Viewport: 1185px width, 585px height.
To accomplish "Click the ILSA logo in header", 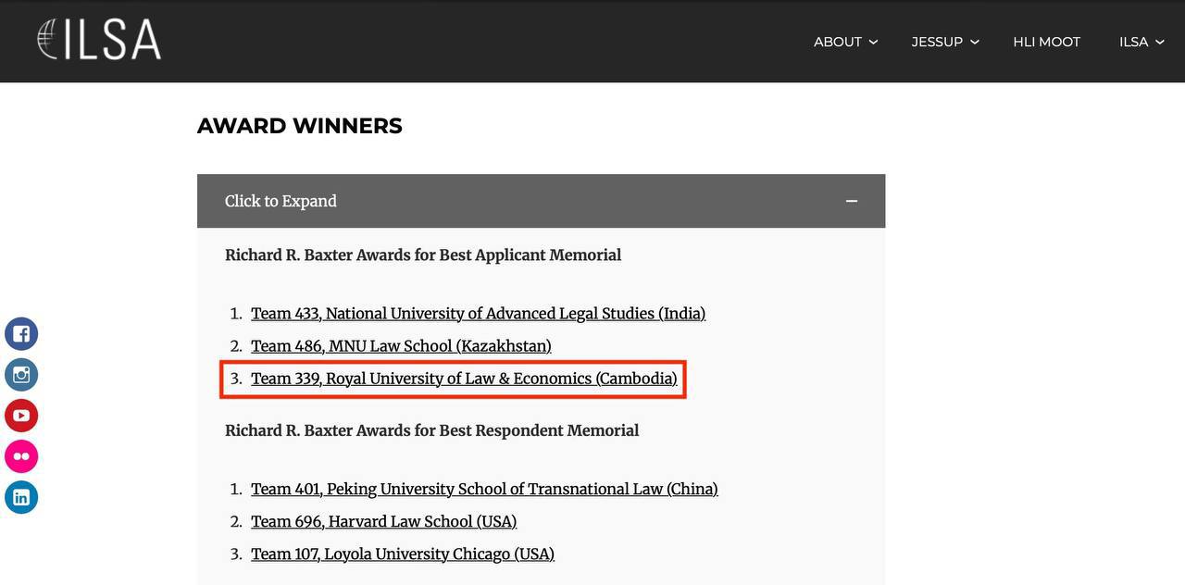I will coord(99,41).
